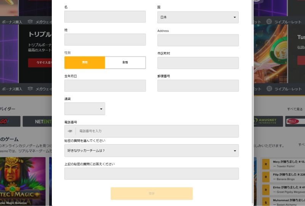The width and height of the screenshot is (305, 206).
Task: Click the Live Roulette wheel icon
Action: 269,22
